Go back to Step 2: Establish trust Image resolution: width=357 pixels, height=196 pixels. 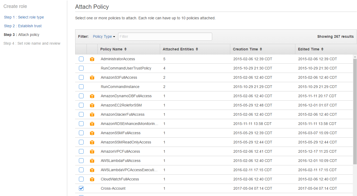[x=23, y=26]
